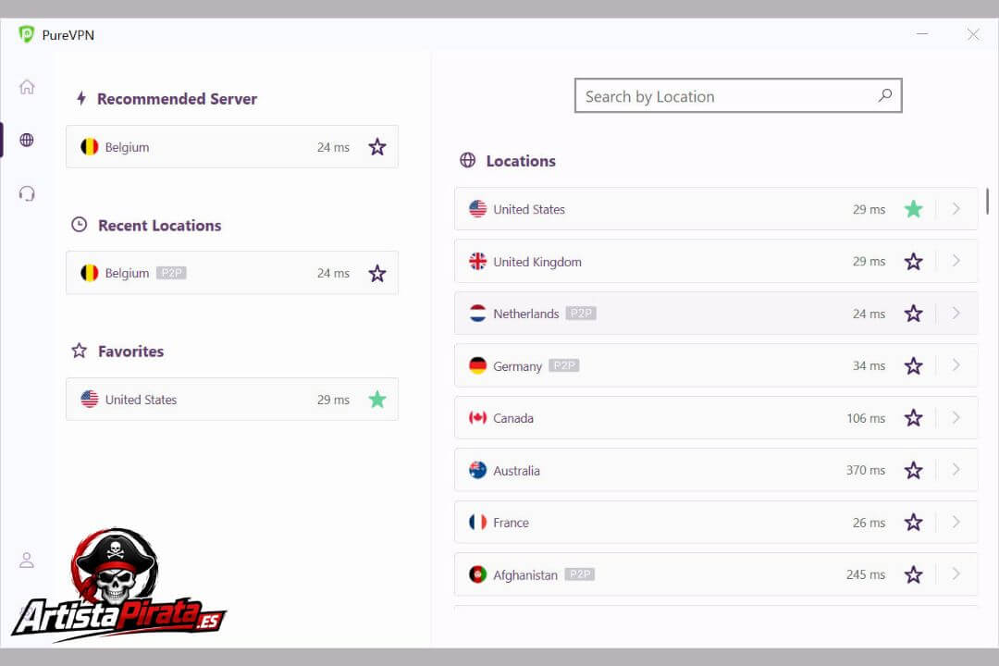Select Afghanistan location row

point(716,574)
